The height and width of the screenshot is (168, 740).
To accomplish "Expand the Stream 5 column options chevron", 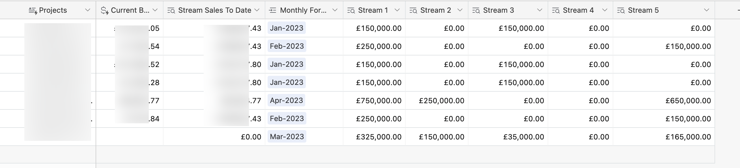I will 706,10.
